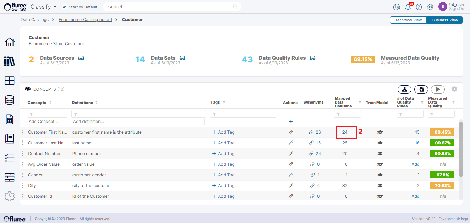Image resolution: width=470 pixels, height=223 pixels.
Task: Sort by the Concepts column arrows
Action: point(50,103)
